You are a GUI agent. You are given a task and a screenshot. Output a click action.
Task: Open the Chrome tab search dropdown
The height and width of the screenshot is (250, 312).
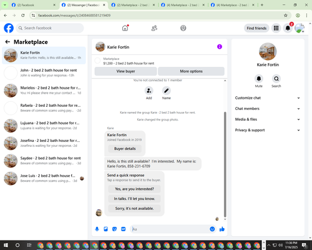4,5
